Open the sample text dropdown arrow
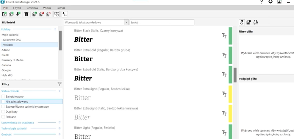This screenshot has width=294, height=139. (x=126, y=22)
